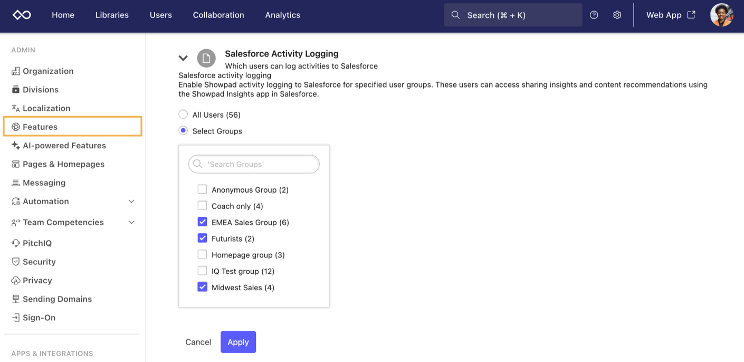Viewport: 744px width, 362px height.
Task: Open Security settings
Action: (39, 262)
